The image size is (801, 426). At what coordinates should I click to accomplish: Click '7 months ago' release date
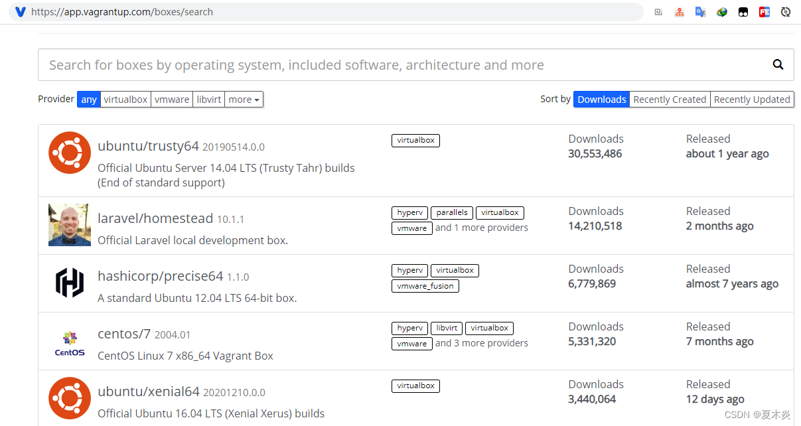tap(720, 341)
